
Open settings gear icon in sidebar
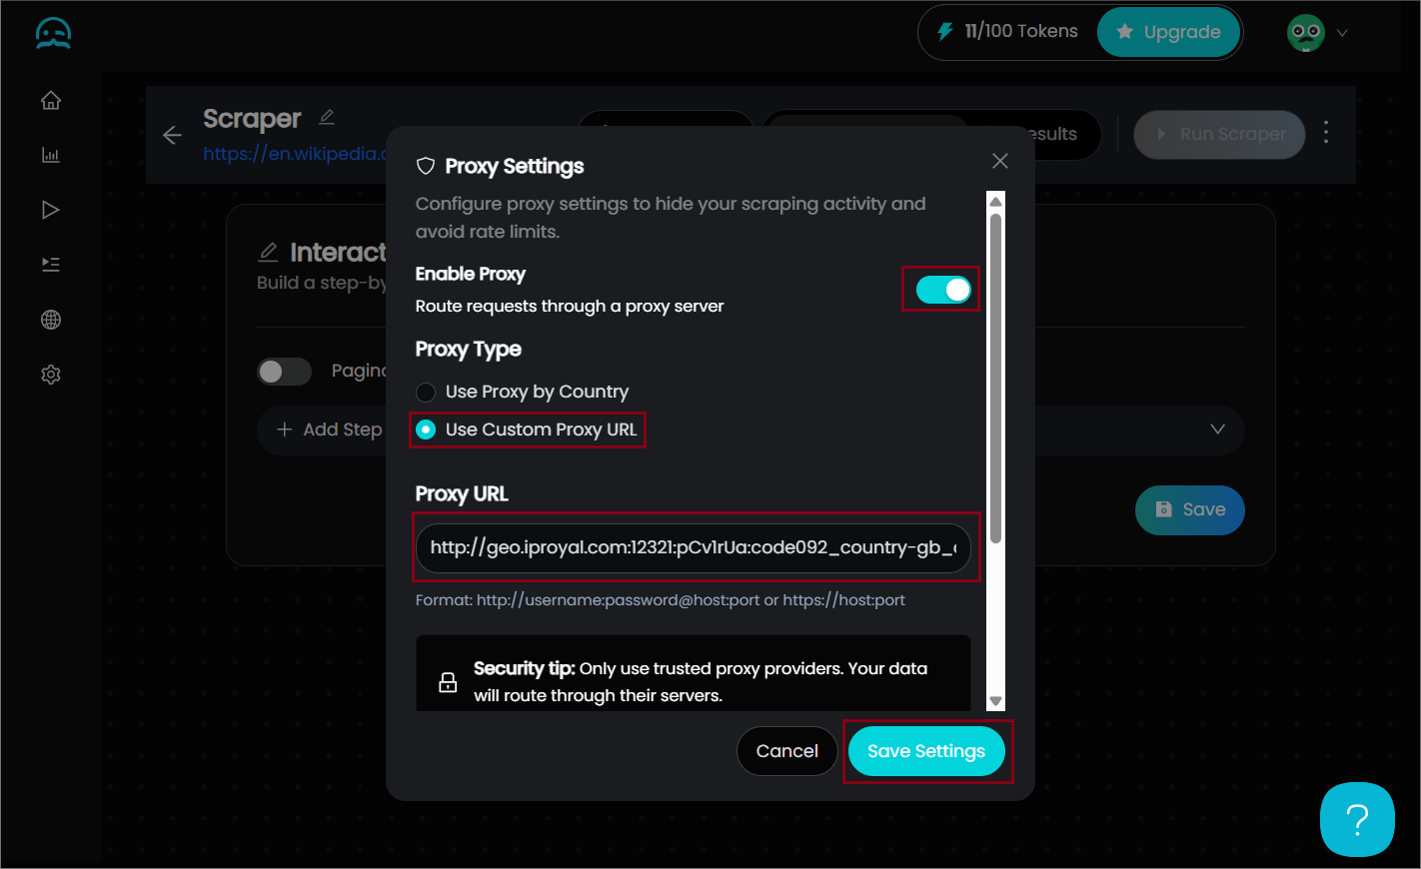tap(51, 375)
